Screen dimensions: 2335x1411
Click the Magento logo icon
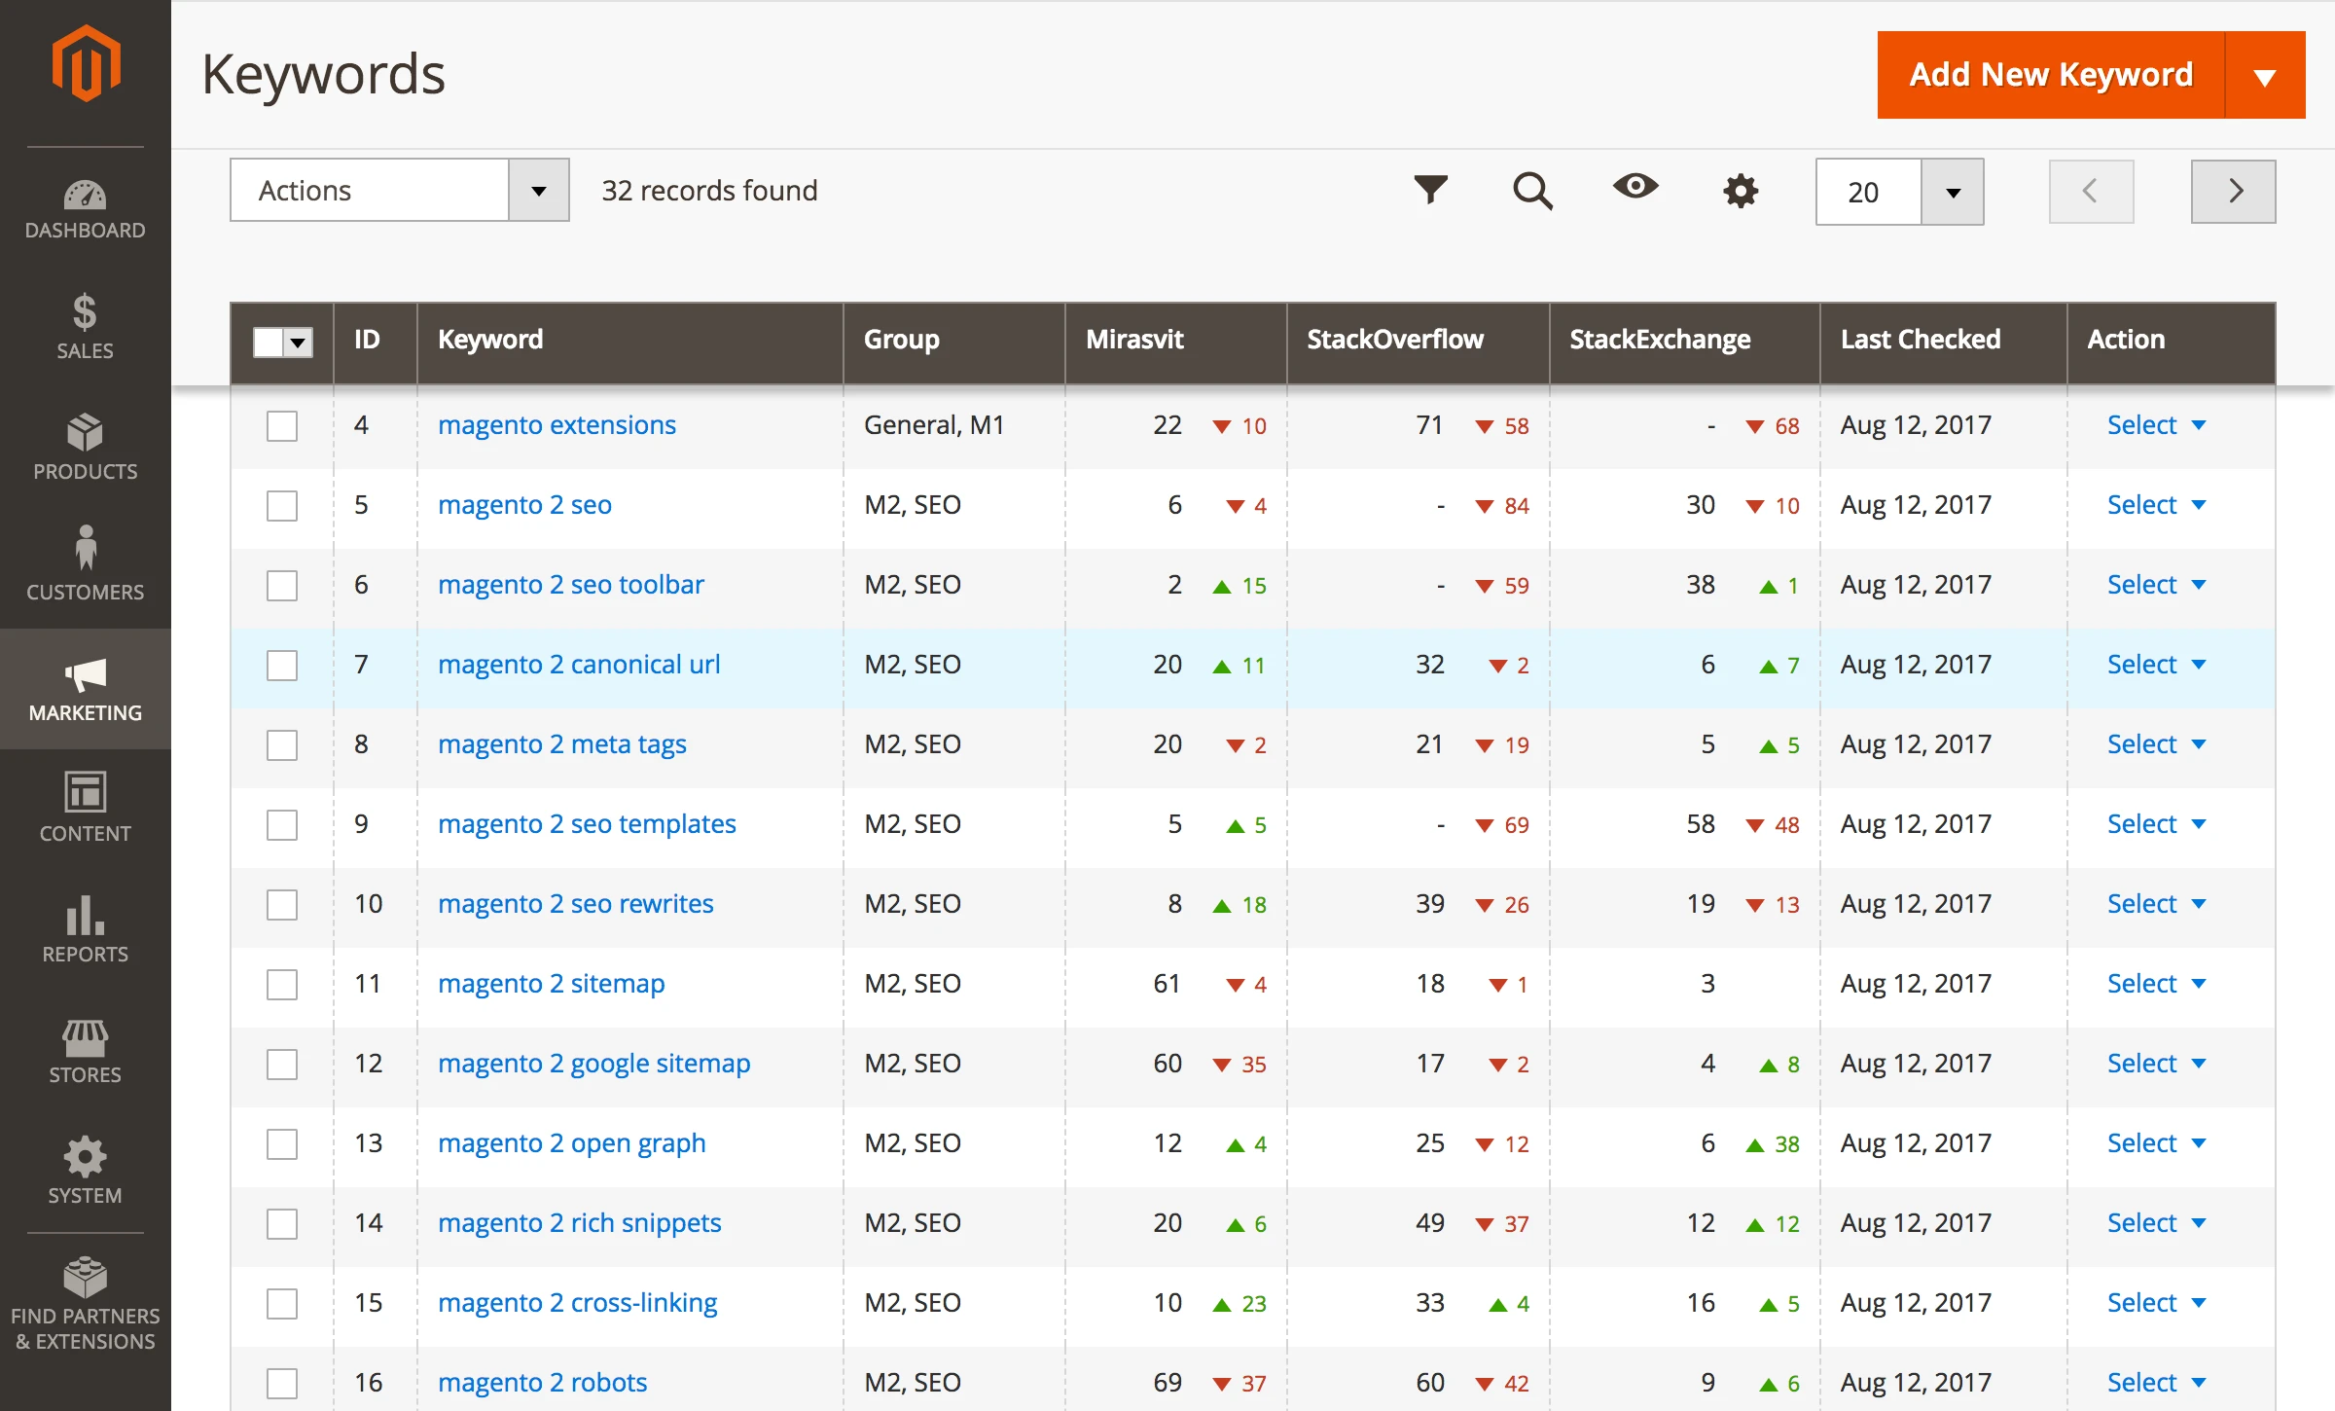pos(86,63)
